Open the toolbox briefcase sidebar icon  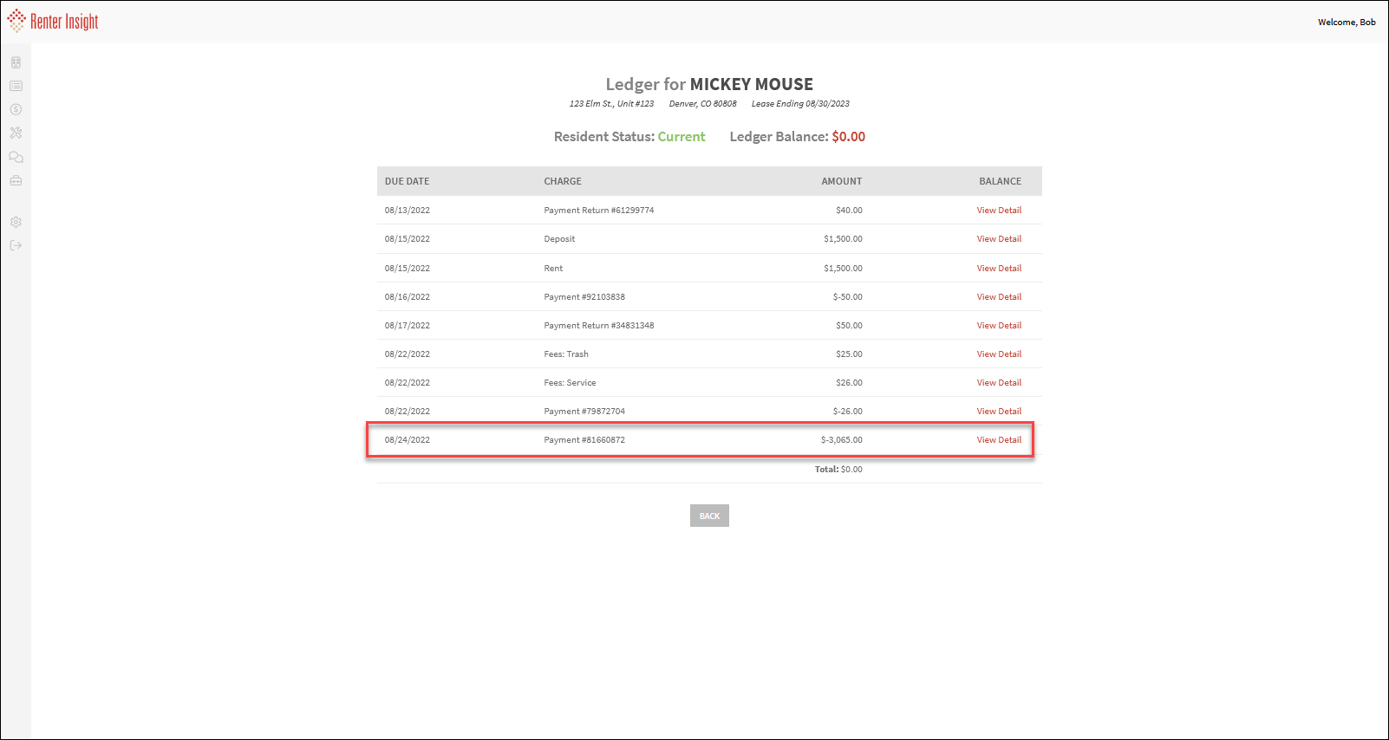tap(16, 180)
